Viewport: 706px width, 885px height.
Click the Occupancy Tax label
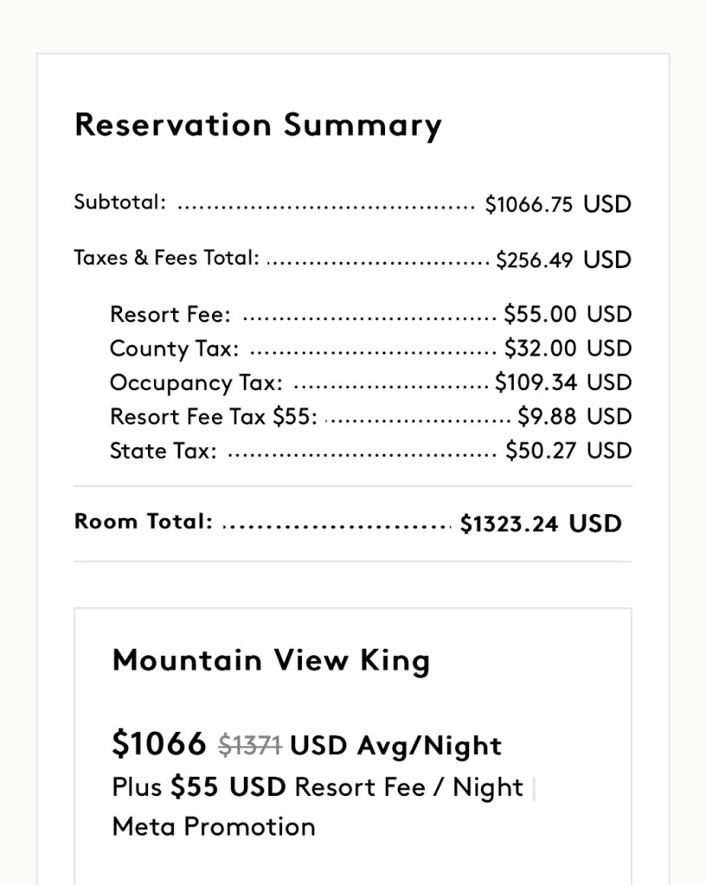196,382
